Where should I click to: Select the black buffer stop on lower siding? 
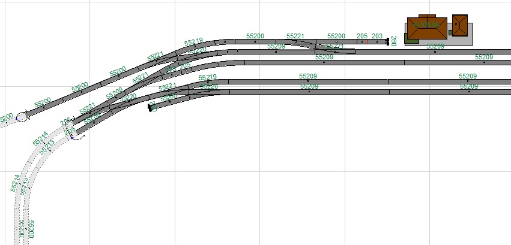pos(150,108)
